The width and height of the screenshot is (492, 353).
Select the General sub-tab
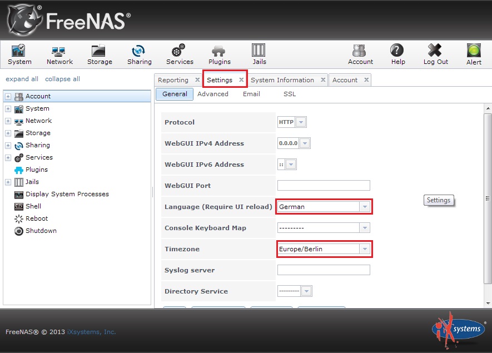pos(175,94)
